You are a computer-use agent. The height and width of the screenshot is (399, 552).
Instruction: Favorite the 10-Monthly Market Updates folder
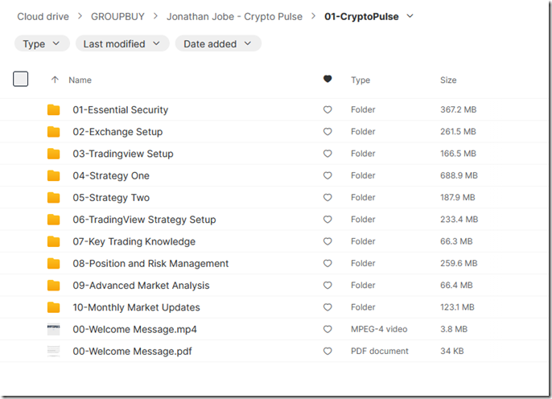[327, 307]
